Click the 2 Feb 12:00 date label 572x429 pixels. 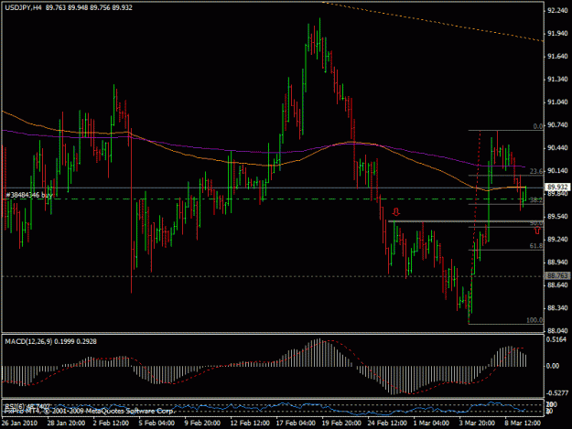tap(111, 423)
